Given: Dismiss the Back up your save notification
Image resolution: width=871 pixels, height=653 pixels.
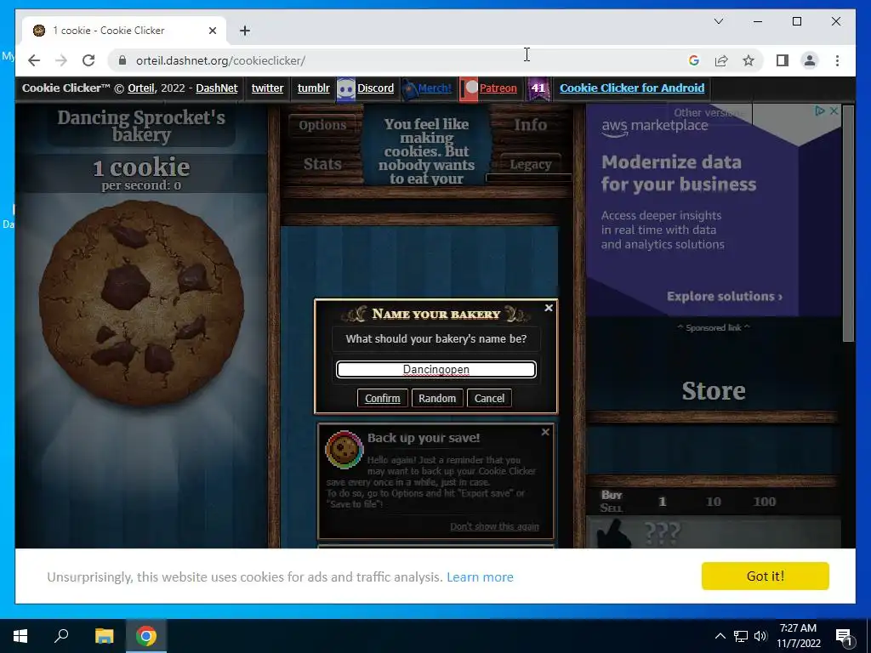Looking at the screenshot, I should coord(545,431).
